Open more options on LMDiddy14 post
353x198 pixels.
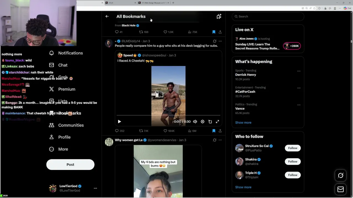pyautogui.click(x=220, y=41)
